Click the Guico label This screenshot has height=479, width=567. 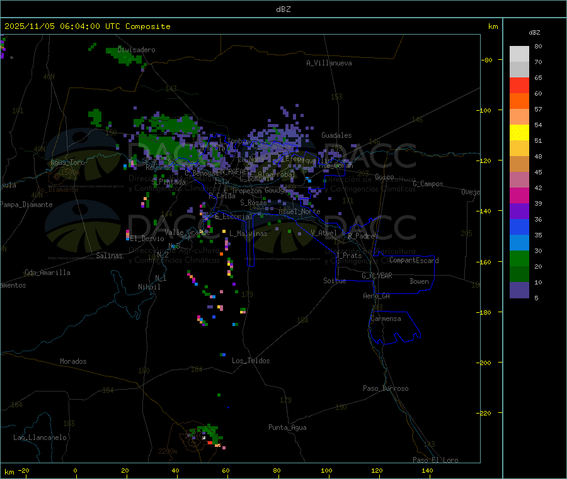[384, 177]
